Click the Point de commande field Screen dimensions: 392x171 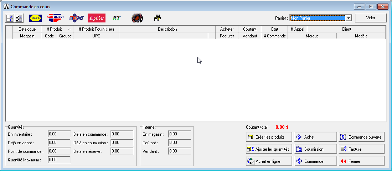point(59,151)
